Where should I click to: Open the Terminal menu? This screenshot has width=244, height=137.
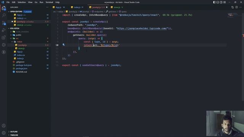coord(49,2)
